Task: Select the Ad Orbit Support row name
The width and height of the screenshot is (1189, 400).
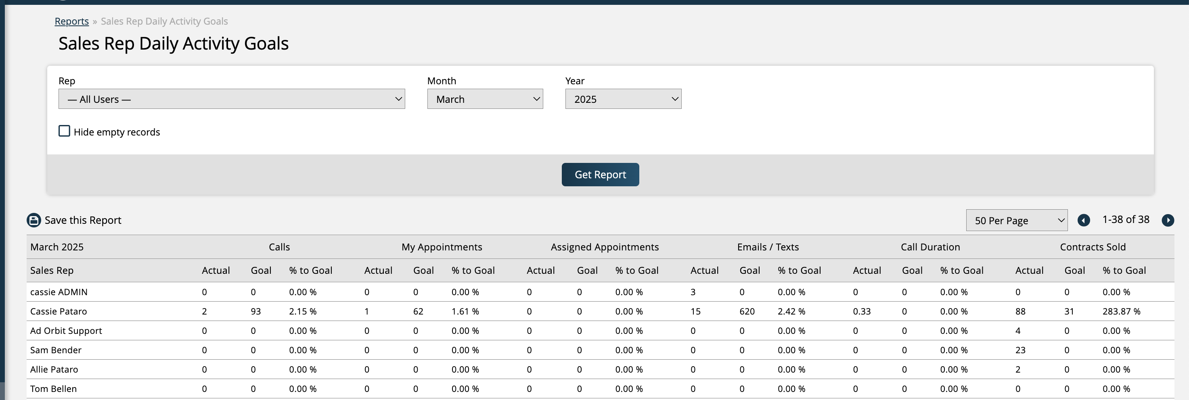Action: [66, 331]
